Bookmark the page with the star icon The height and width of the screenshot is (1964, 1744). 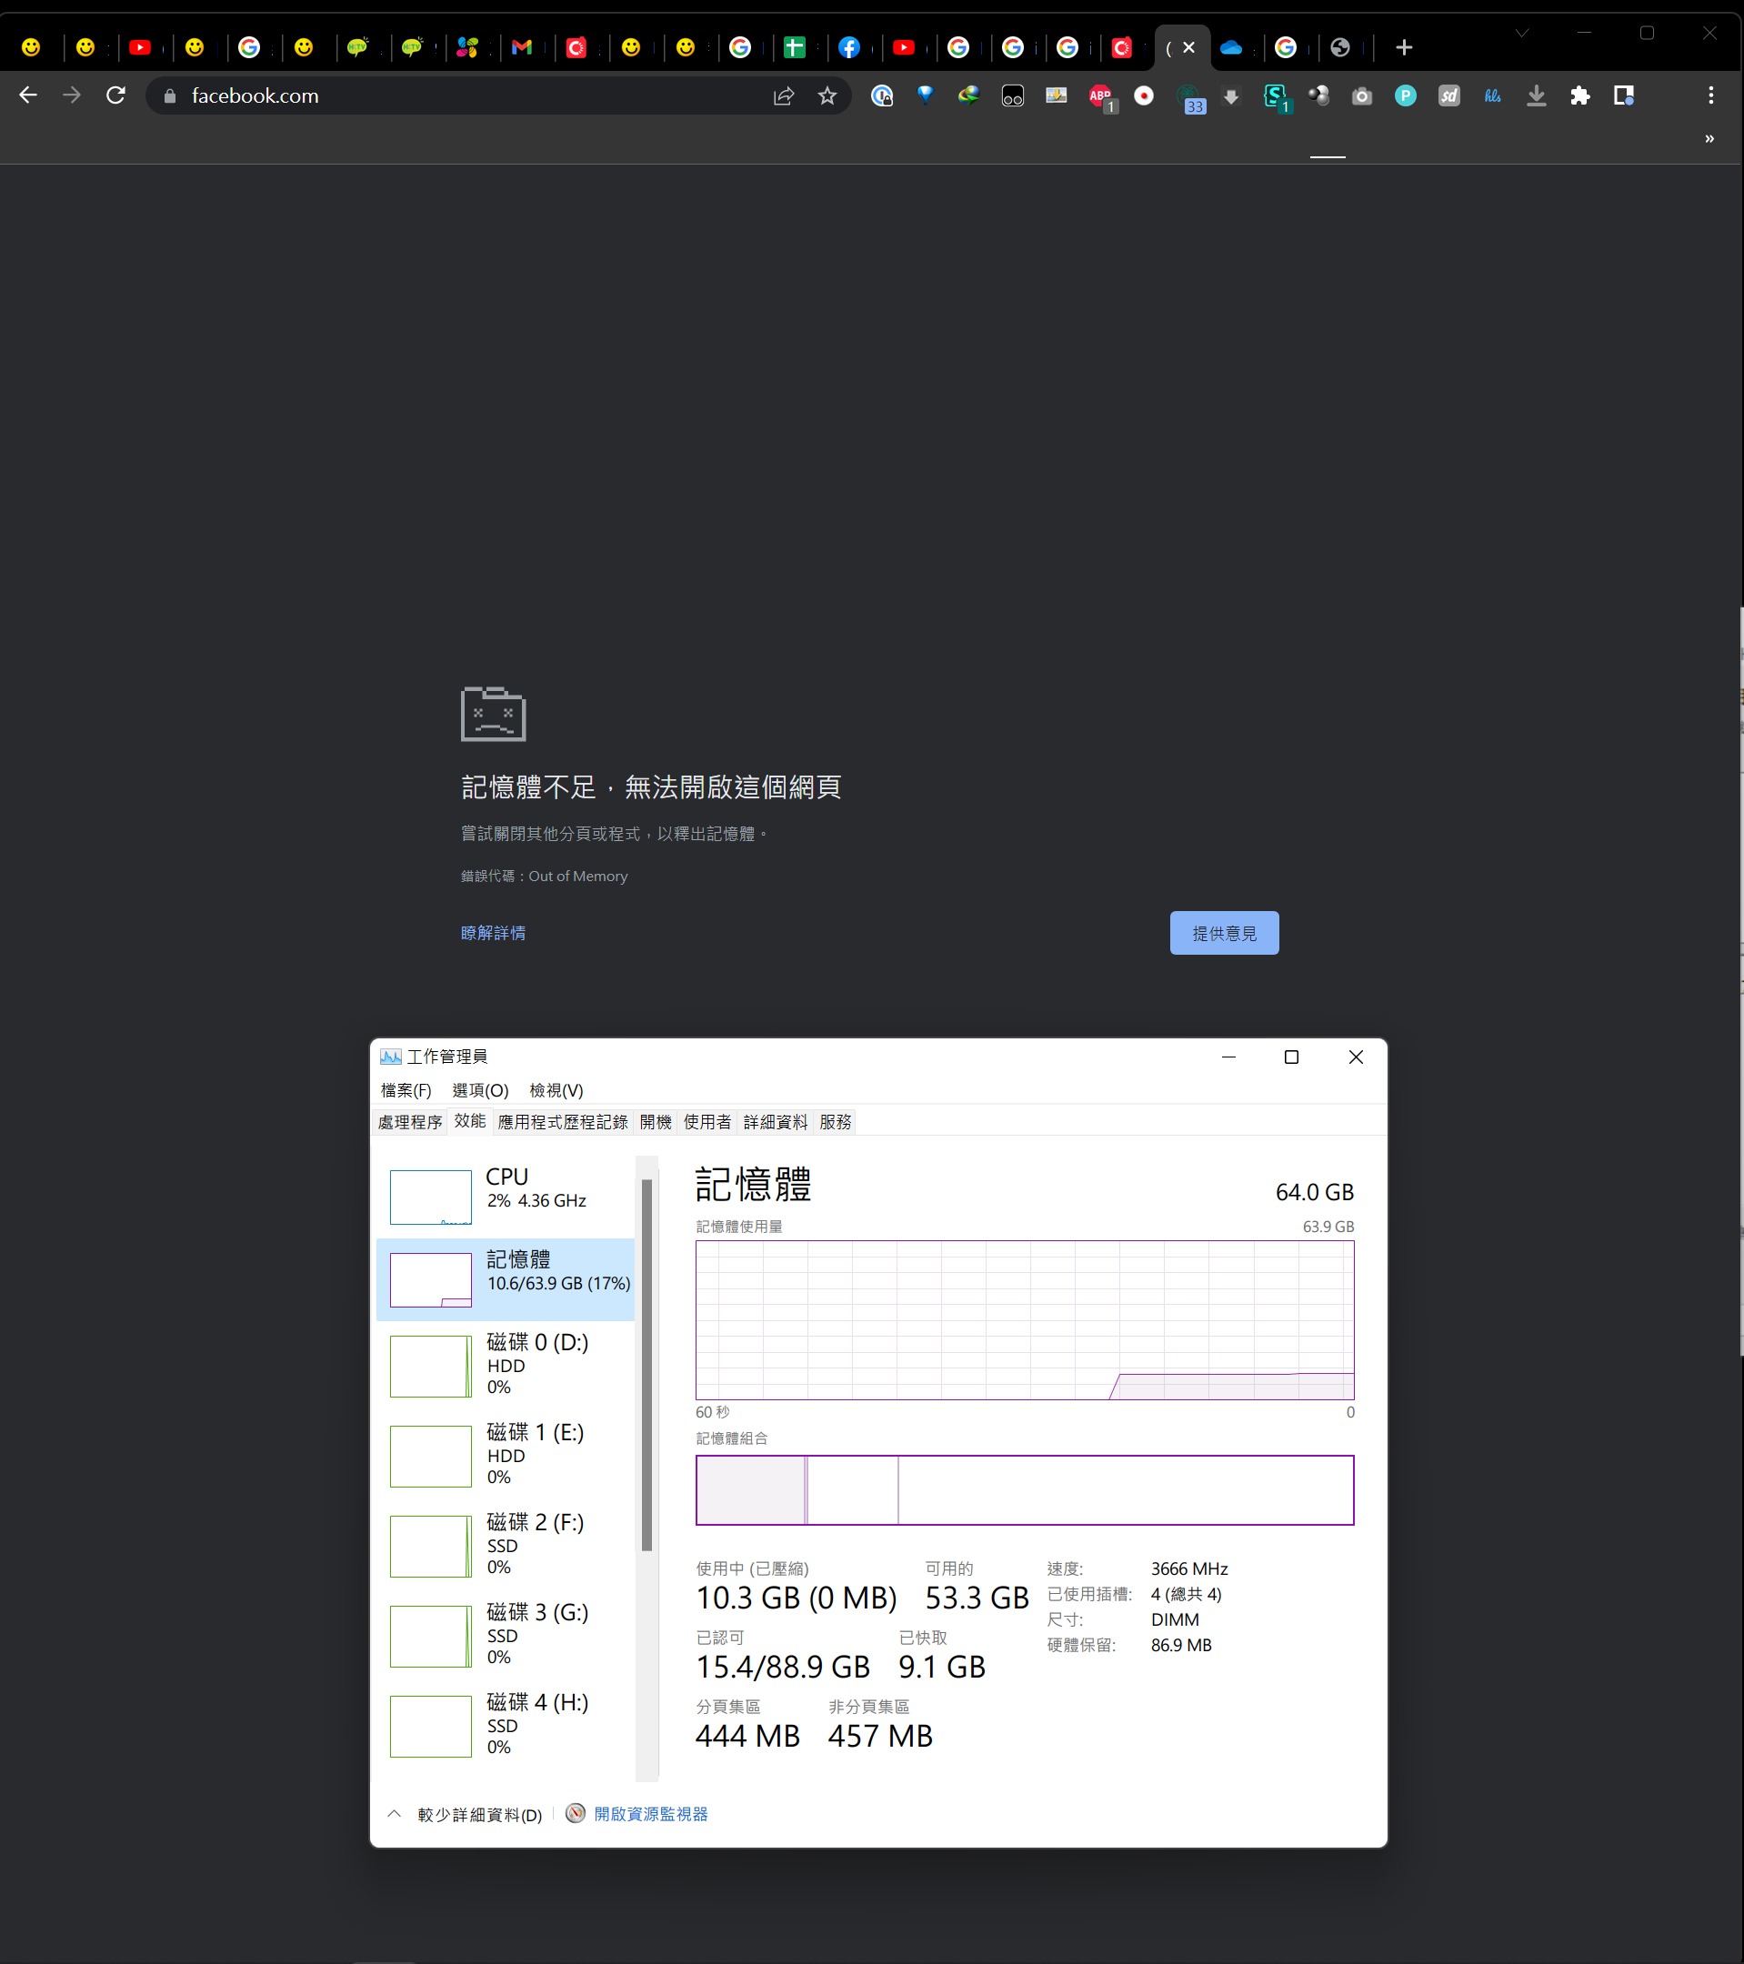coord(827,95)
